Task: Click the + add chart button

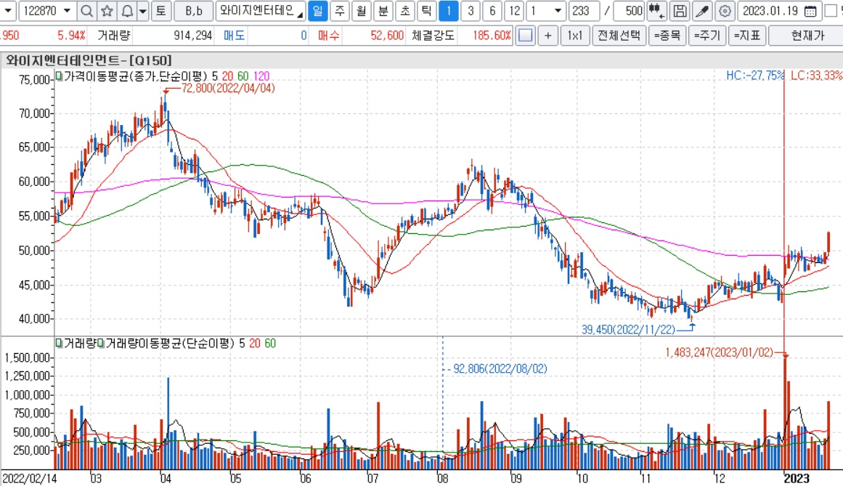Action: click(548, 36)
